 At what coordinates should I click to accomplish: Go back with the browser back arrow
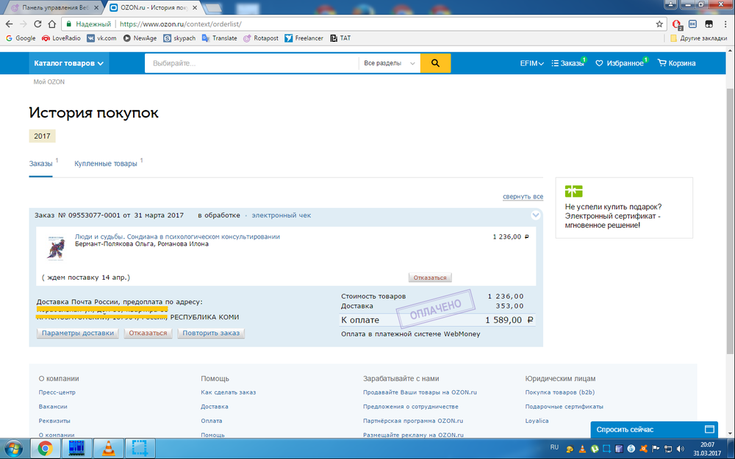(9, 24)
